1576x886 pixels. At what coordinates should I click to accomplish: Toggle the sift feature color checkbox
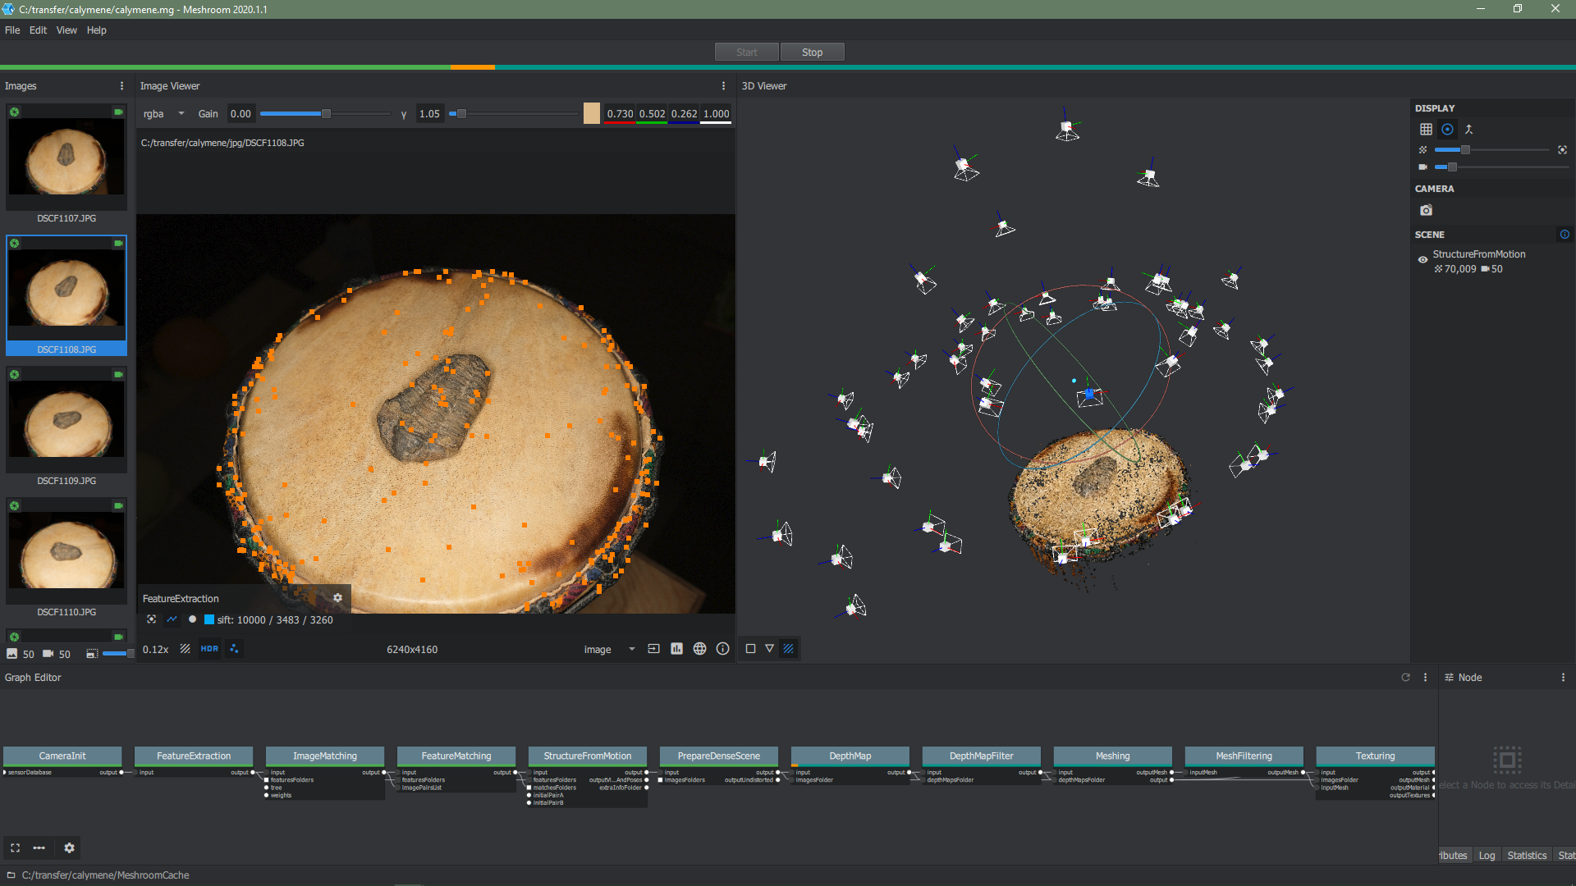point(208,619)
